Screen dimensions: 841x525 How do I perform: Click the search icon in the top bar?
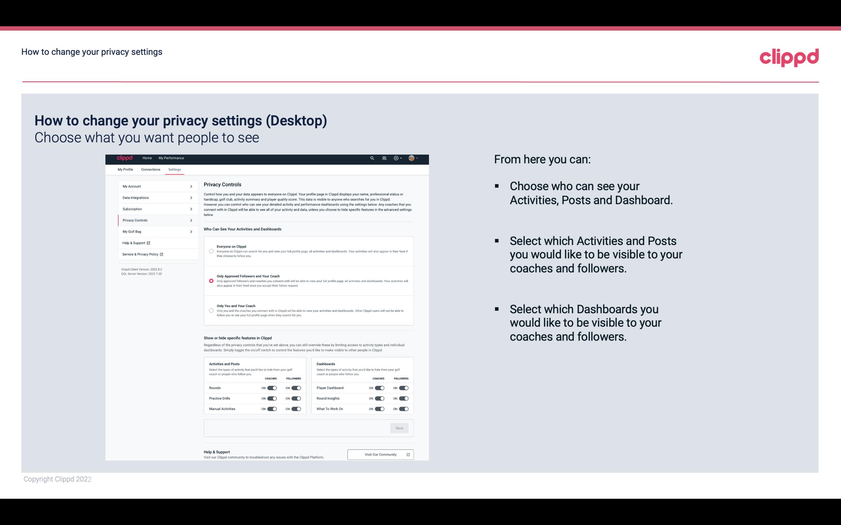[372, 158]
